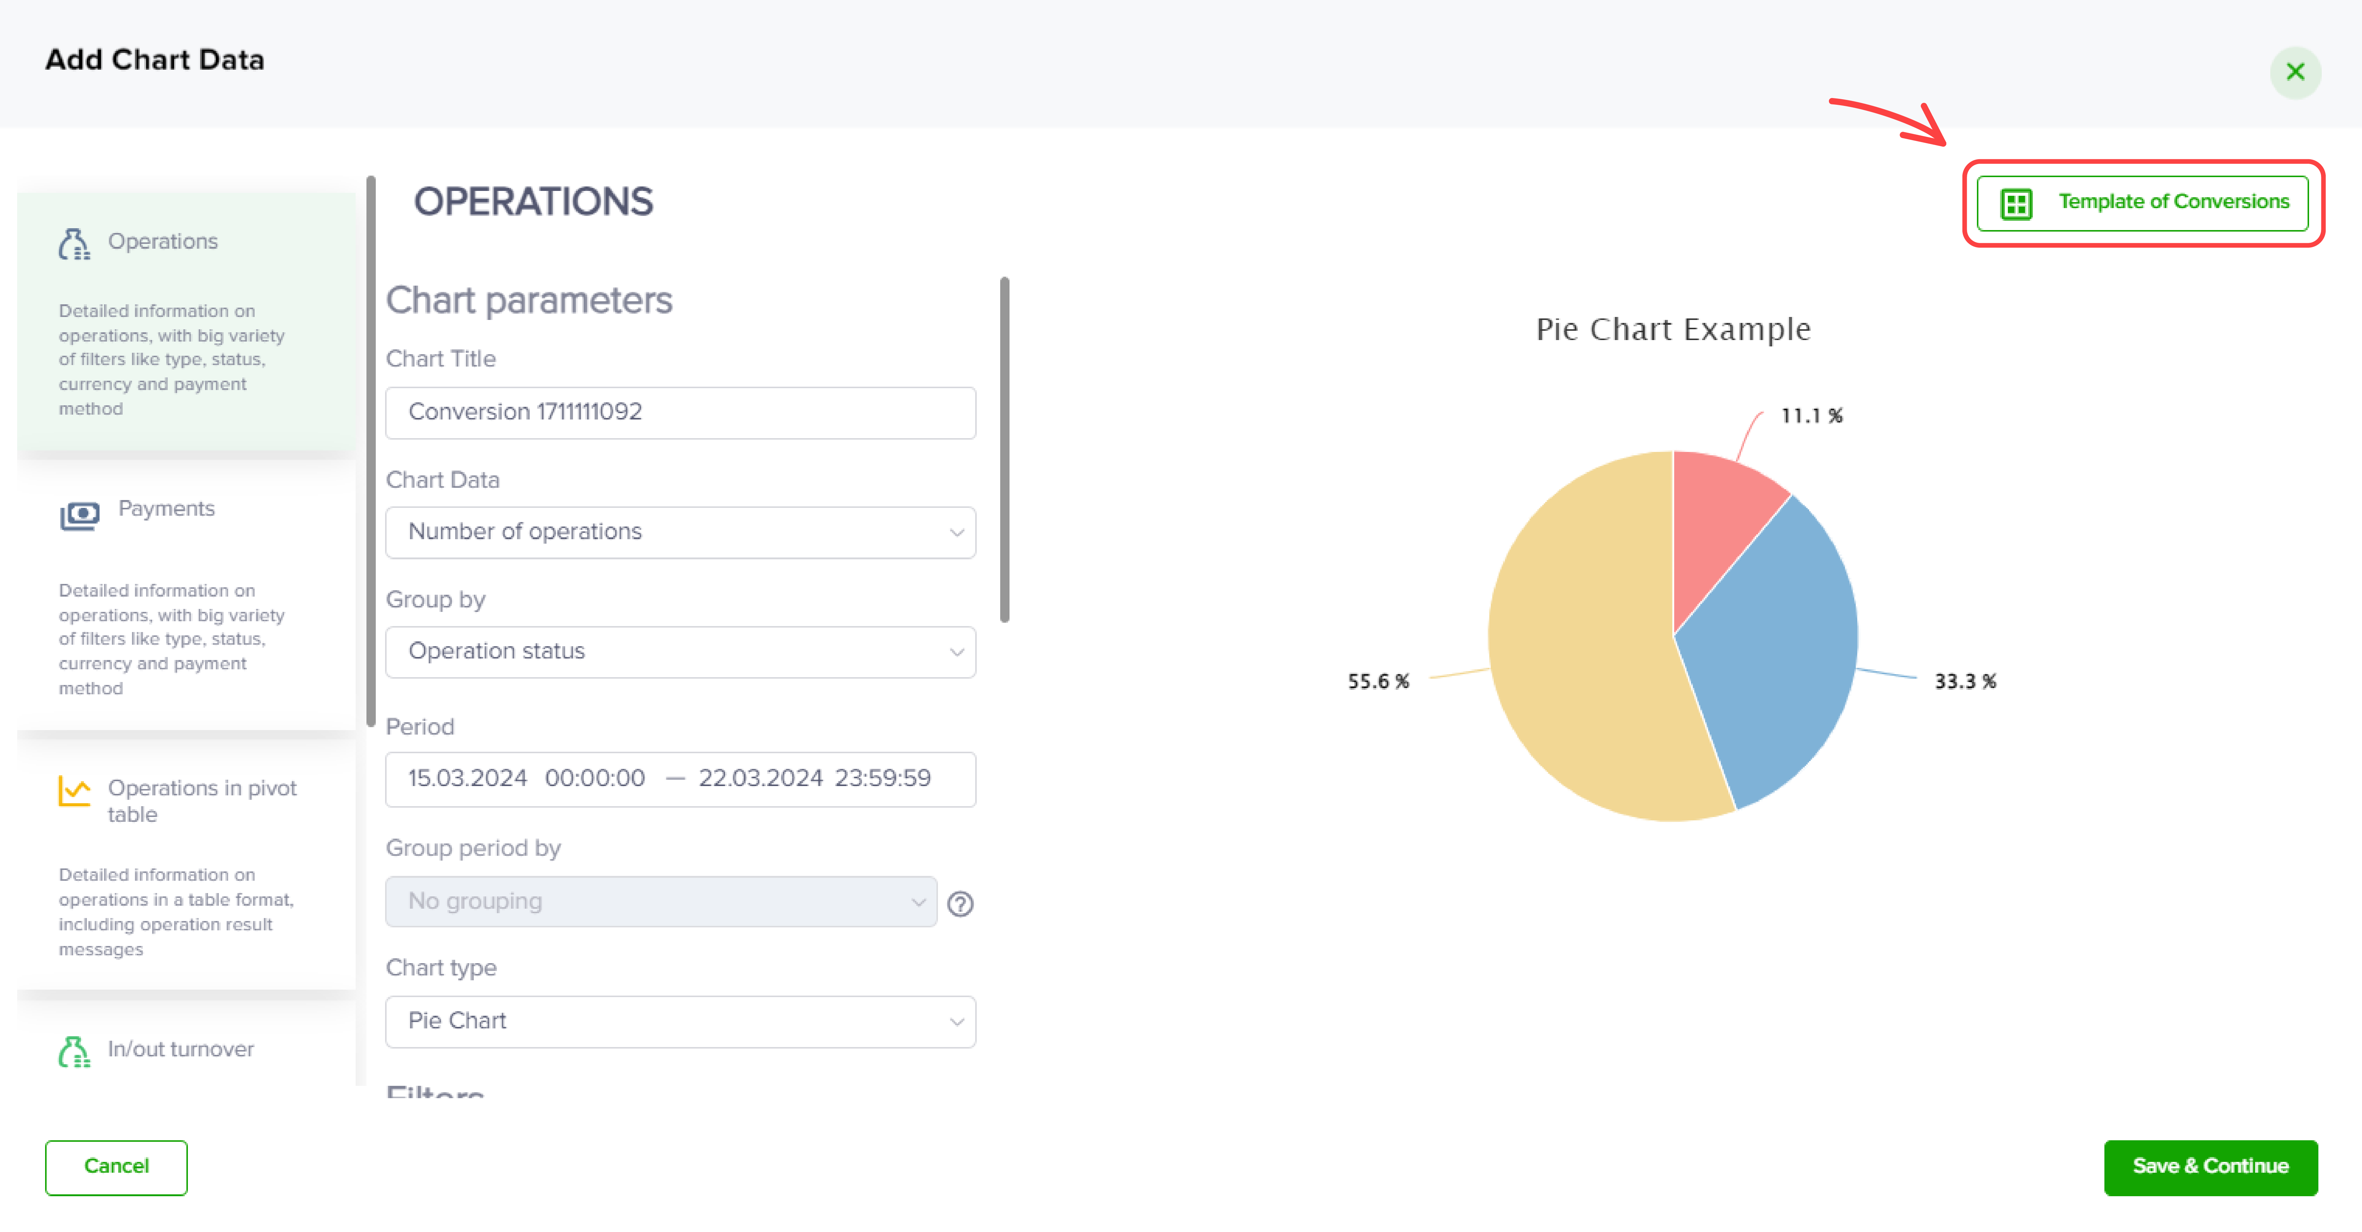Click the end date 22.03.2024
The height and width of the screenshot is (1232, 2362).
click(x=760, y=779)
